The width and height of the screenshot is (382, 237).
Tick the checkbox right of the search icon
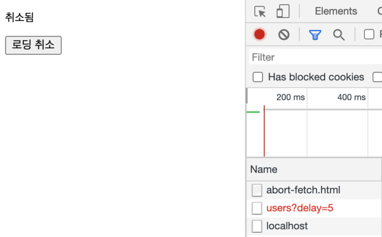369,34
